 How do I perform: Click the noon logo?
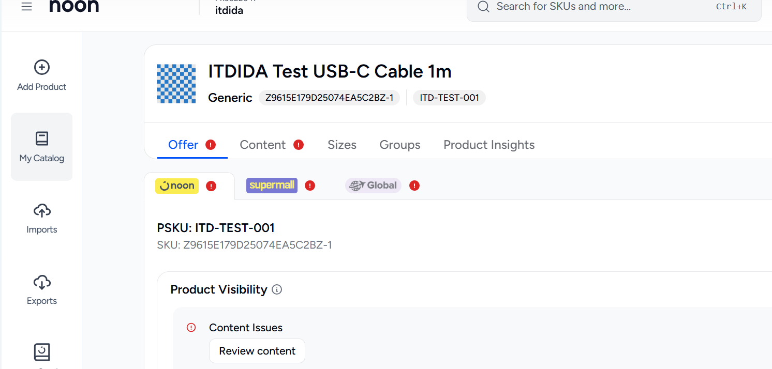pos(74,6)
